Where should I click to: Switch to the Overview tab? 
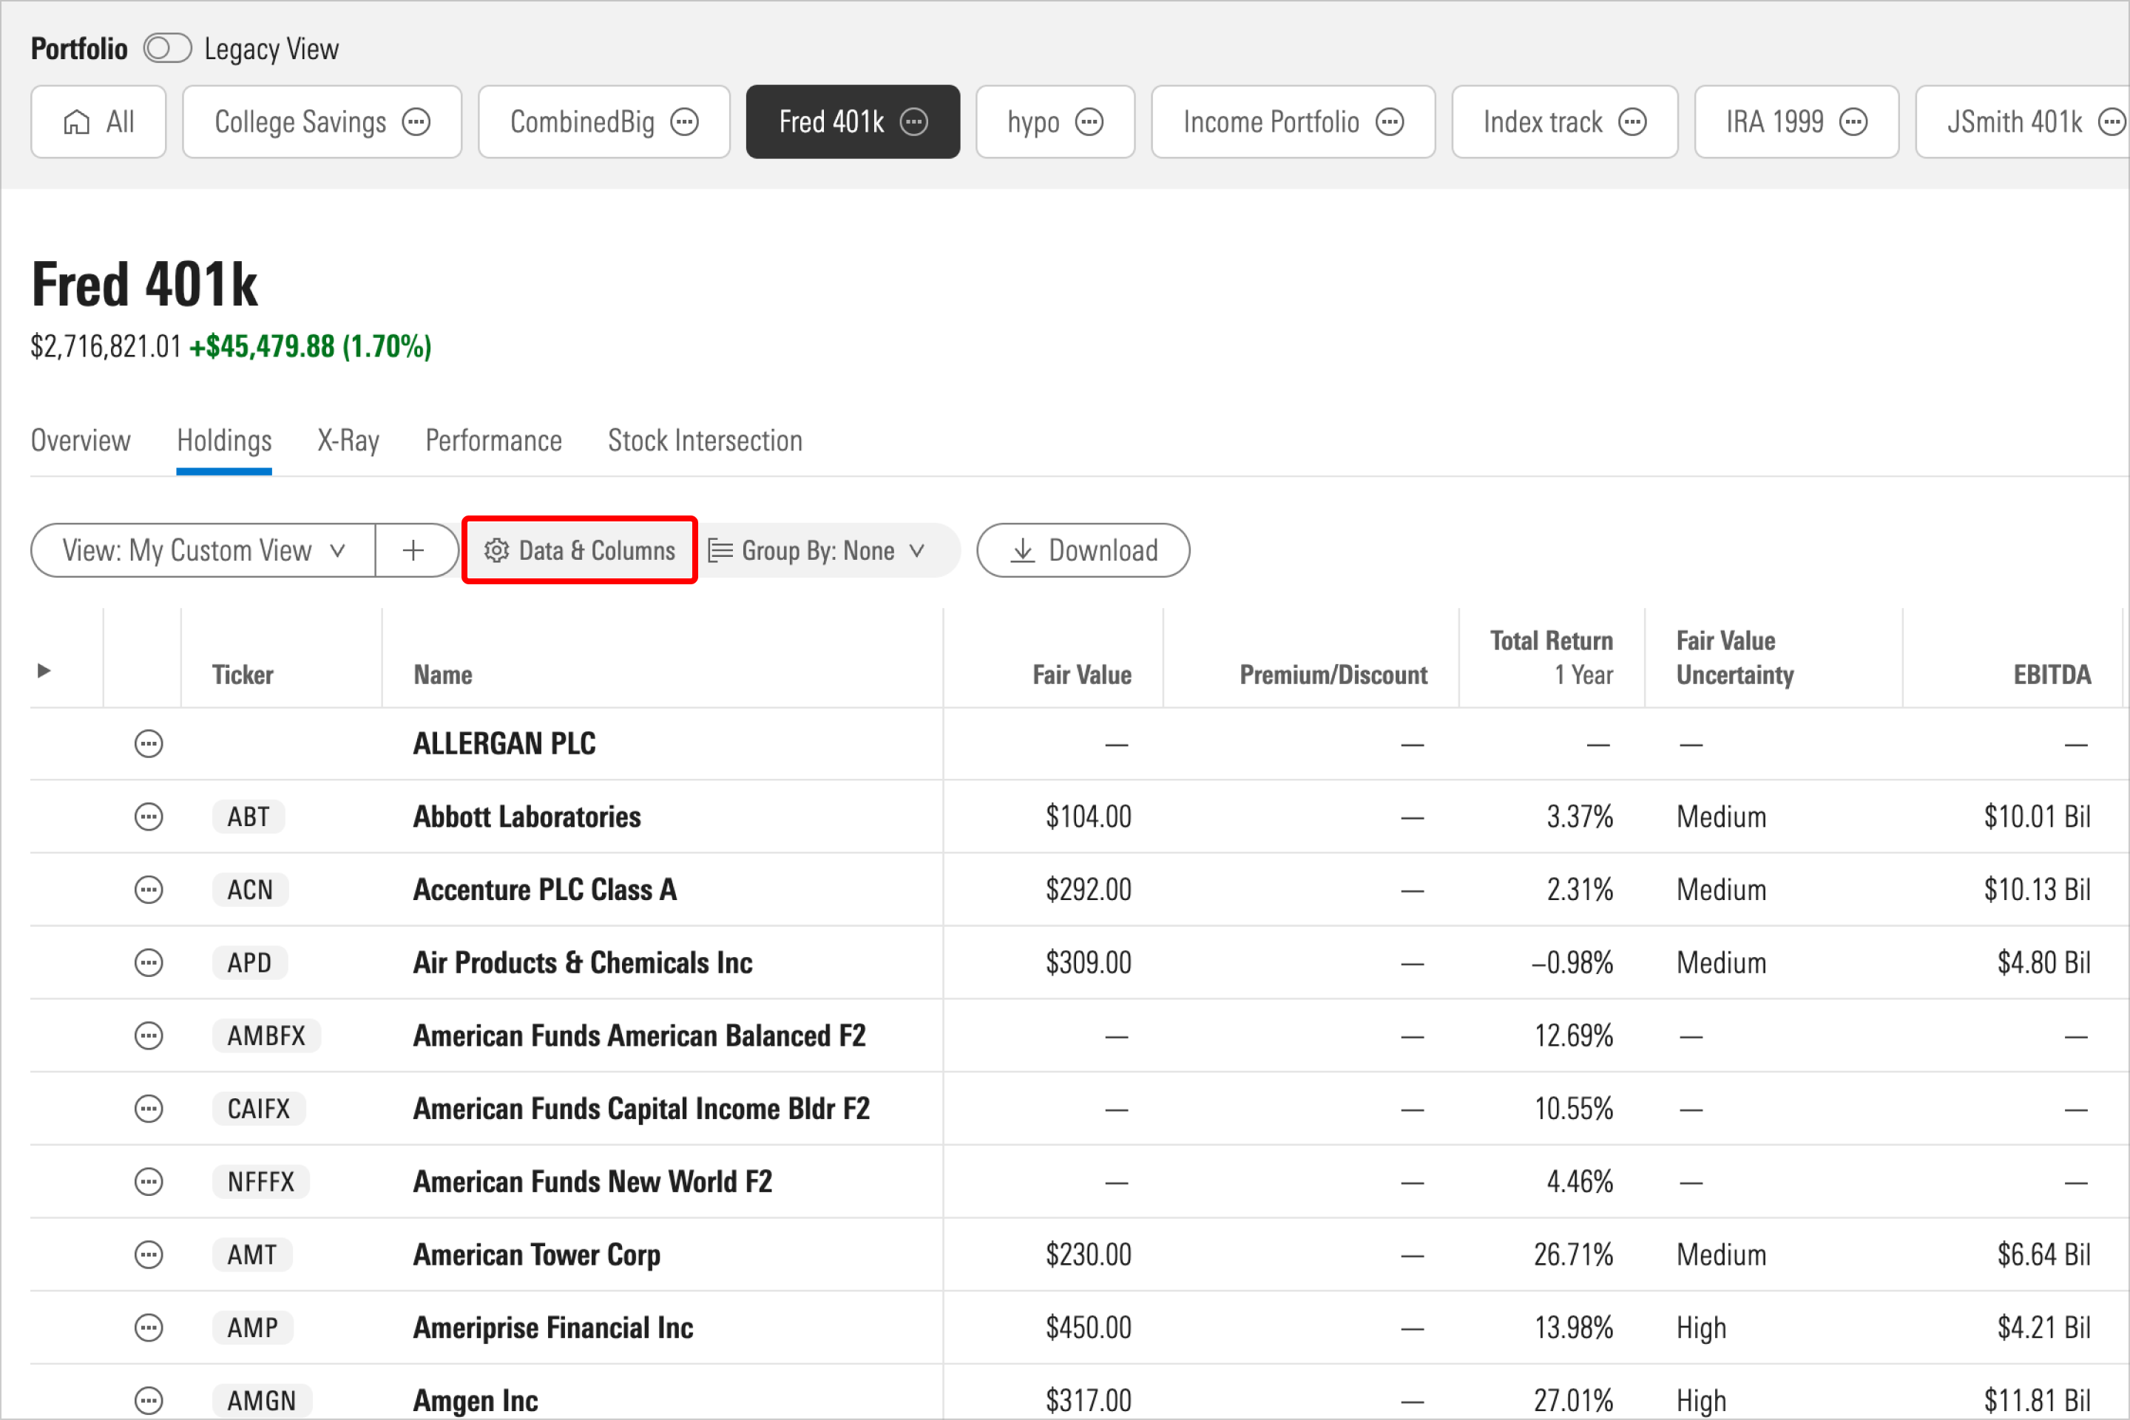(81, 441)
